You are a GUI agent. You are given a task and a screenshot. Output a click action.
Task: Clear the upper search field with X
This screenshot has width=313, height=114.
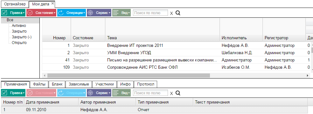pos(171,13)
